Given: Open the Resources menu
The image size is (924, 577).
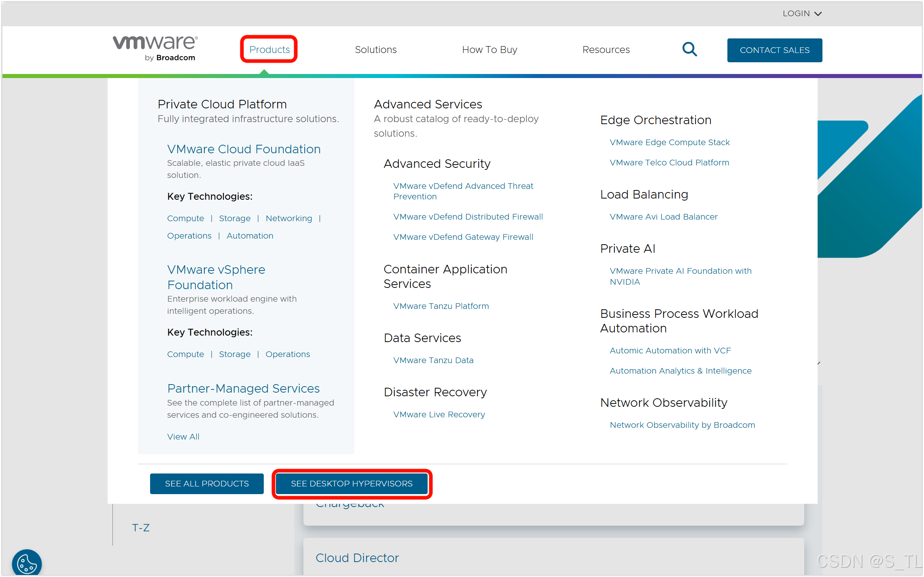Looking at the screenshot, I should point(606,49).
